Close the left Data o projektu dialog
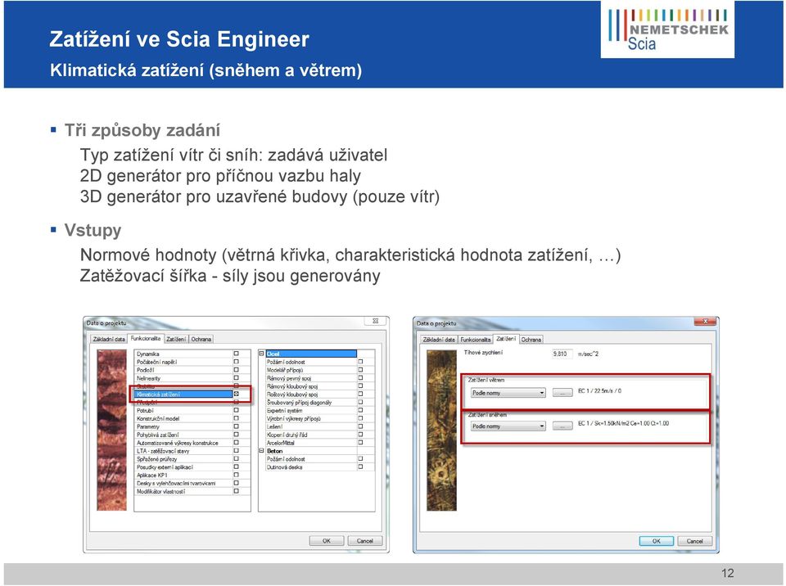This screenshot has height=586, width=786. tap(376, 322)
